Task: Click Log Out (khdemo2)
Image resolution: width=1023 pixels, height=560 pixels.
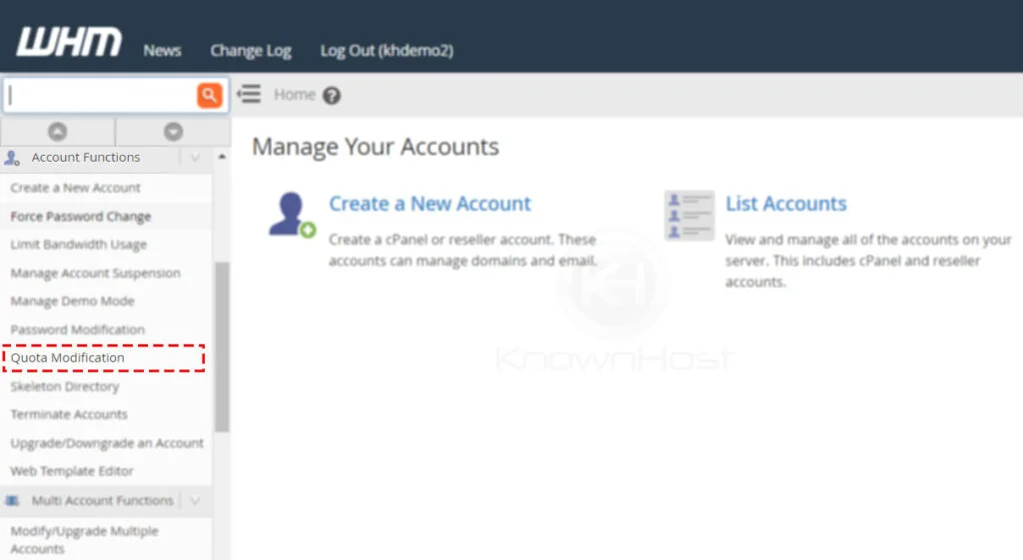Action: click(387, 51)
